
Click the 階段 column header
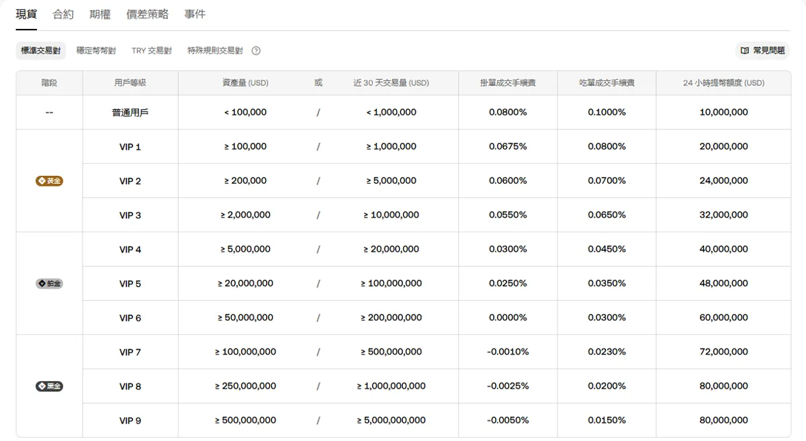click(49, 83)
